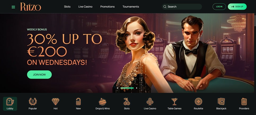Open Table Games cocktail icon
This screenshot has width=256, height=115.
(x=174, y=102)
